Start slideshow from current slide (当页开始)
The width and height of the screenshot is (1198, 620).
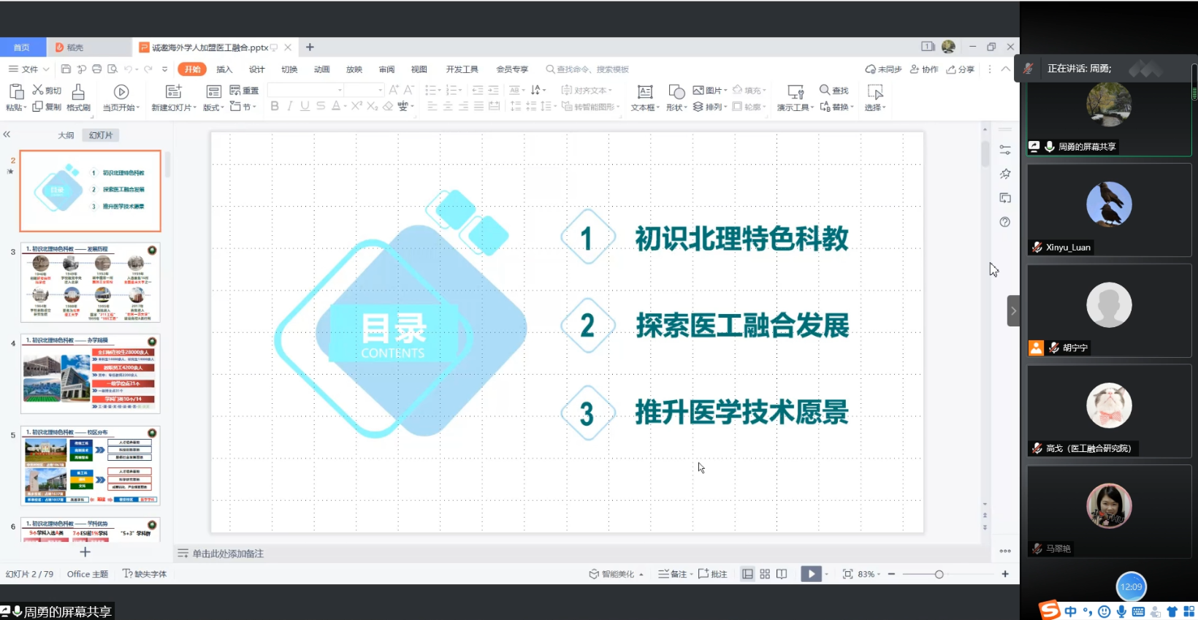click(x=121, y=92)
